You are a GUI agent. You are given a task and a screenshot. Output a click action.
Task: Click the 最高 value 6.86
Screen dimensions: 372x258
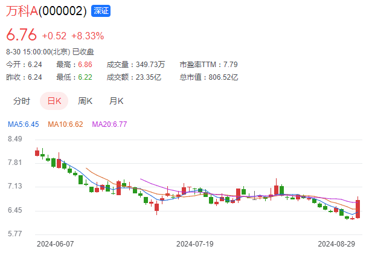click(85, 65)
